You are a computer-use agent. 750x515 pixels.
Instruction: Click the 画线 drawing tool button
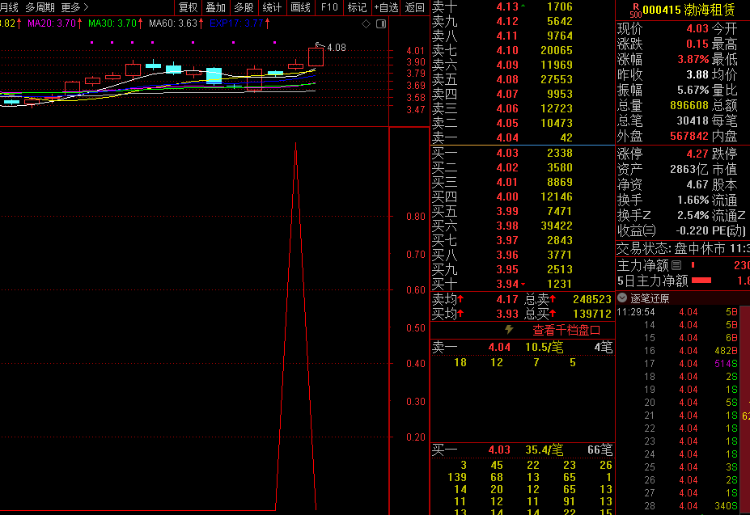(x=300, y=7)
